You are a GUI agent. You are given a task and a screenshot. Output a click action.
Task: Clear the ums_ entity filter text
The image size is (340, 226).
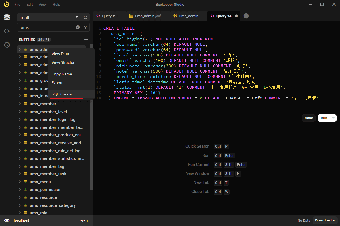tap(78, 27)
